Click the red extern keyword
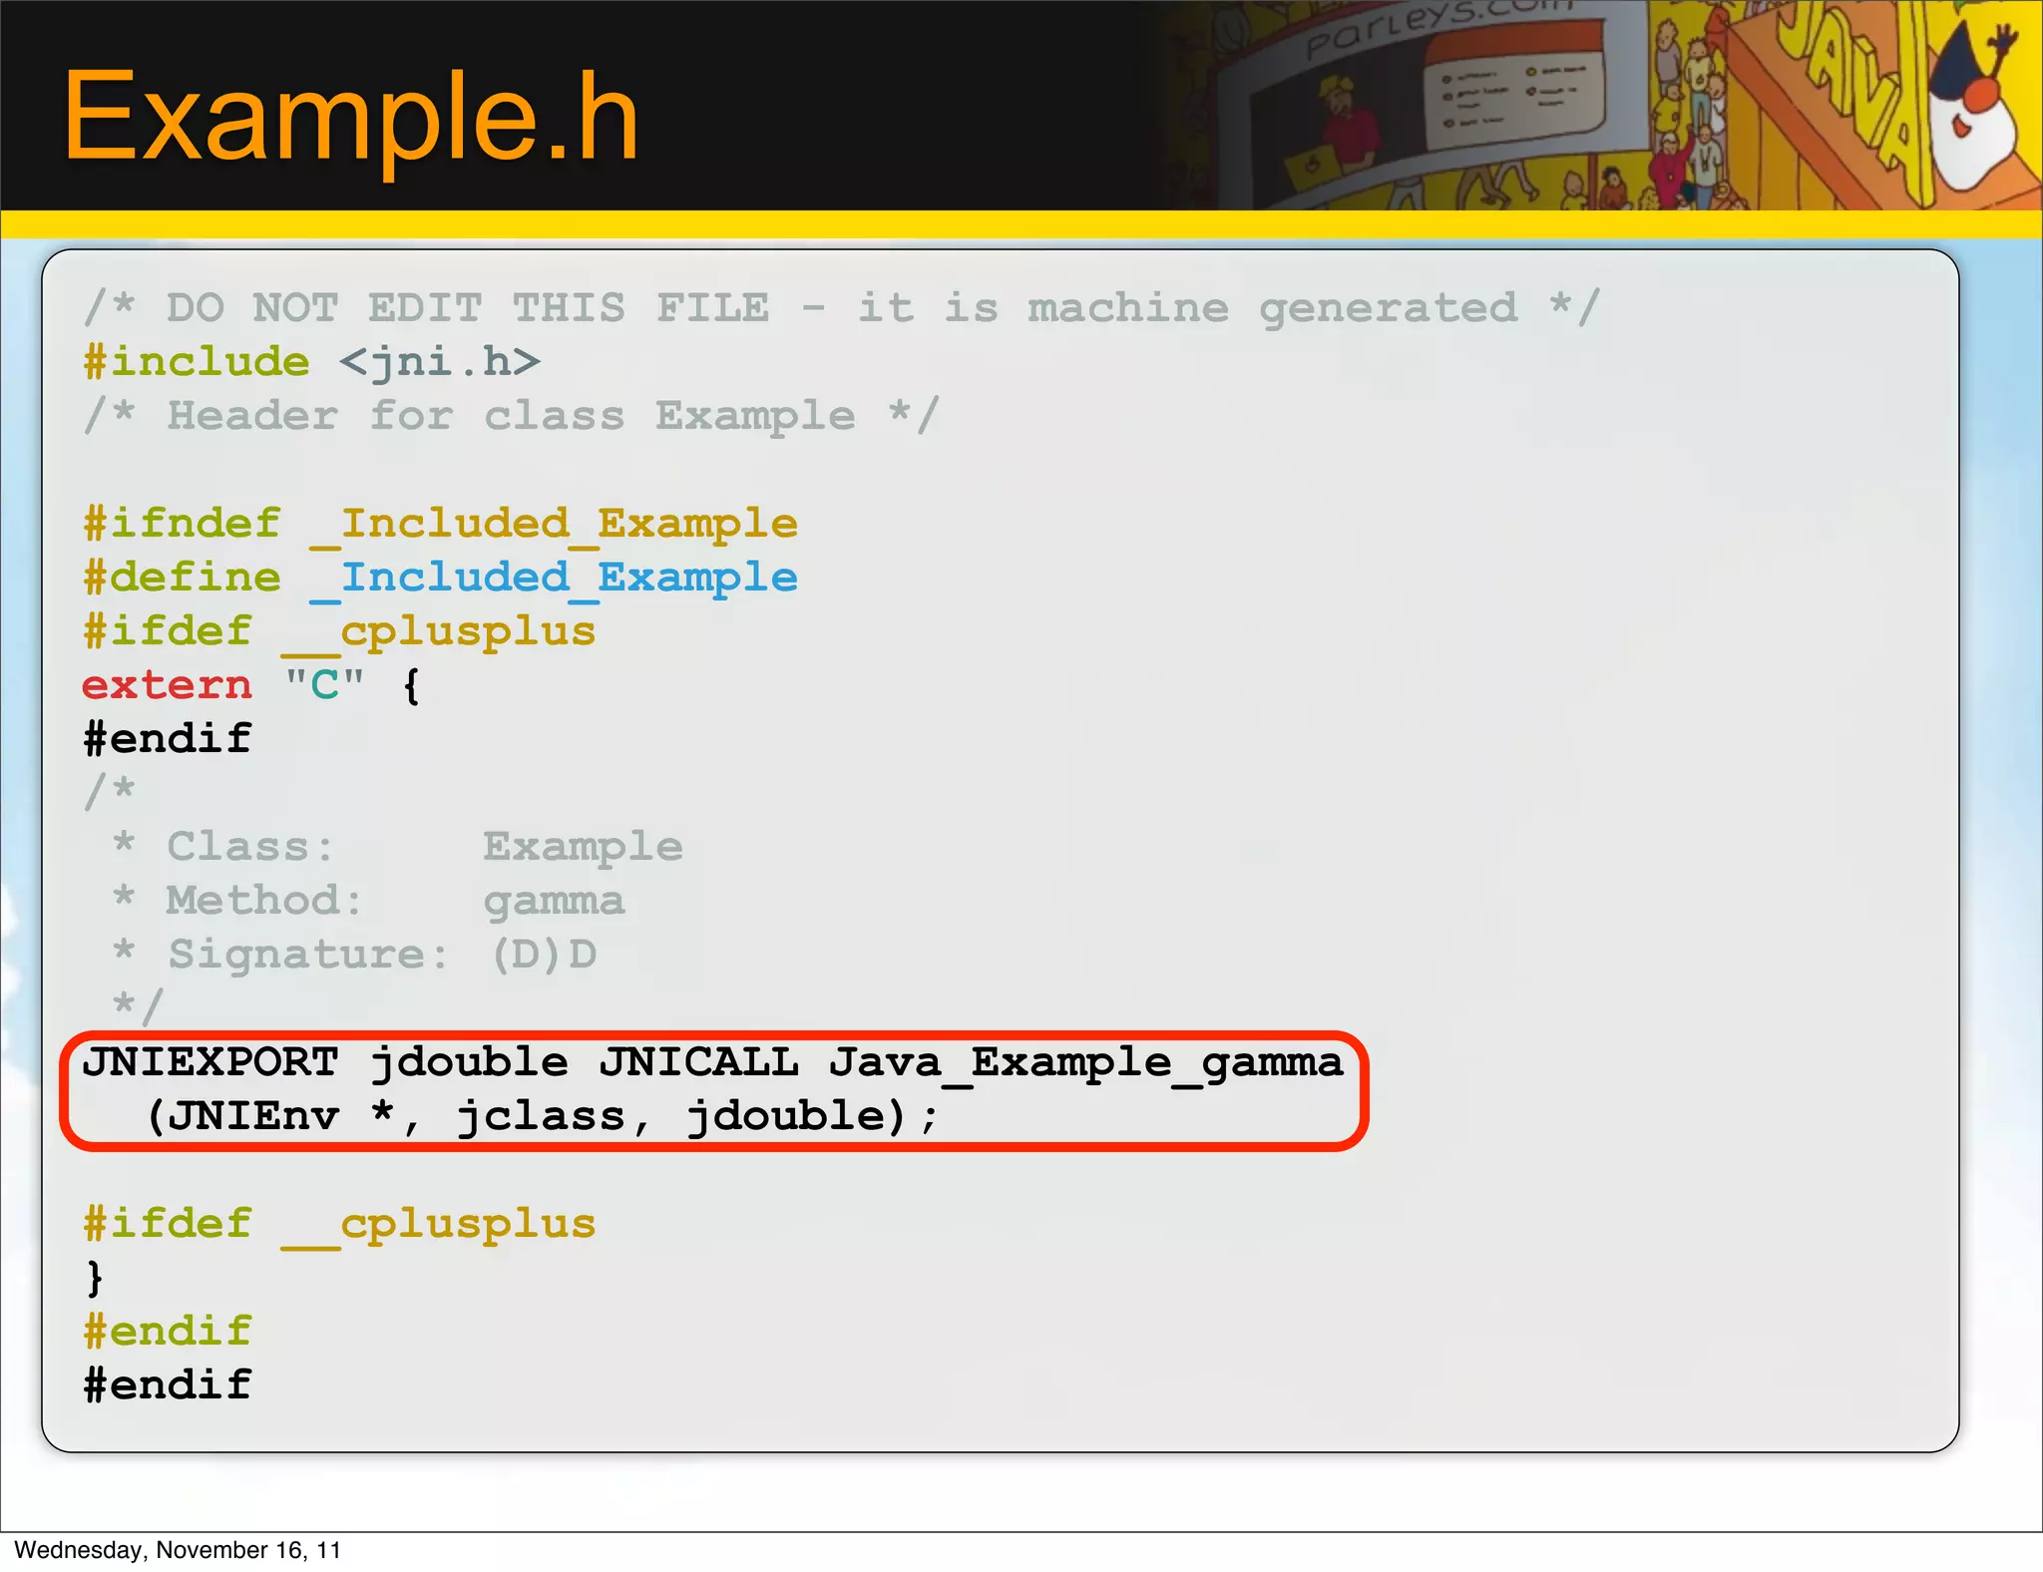The width and height of the screenshot is (2043, 1572). (x=168, y=685)
